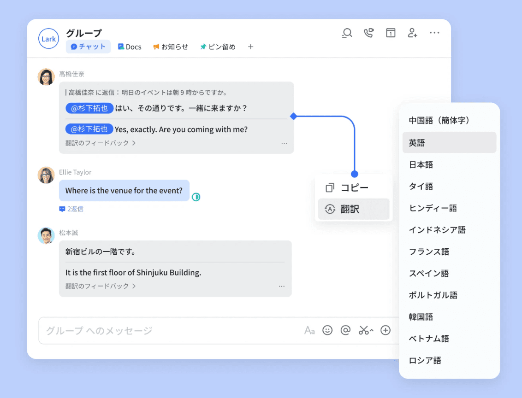
Task: Open 翻訳のフィードバック under 松本誠's message
Action: [100, 286]
